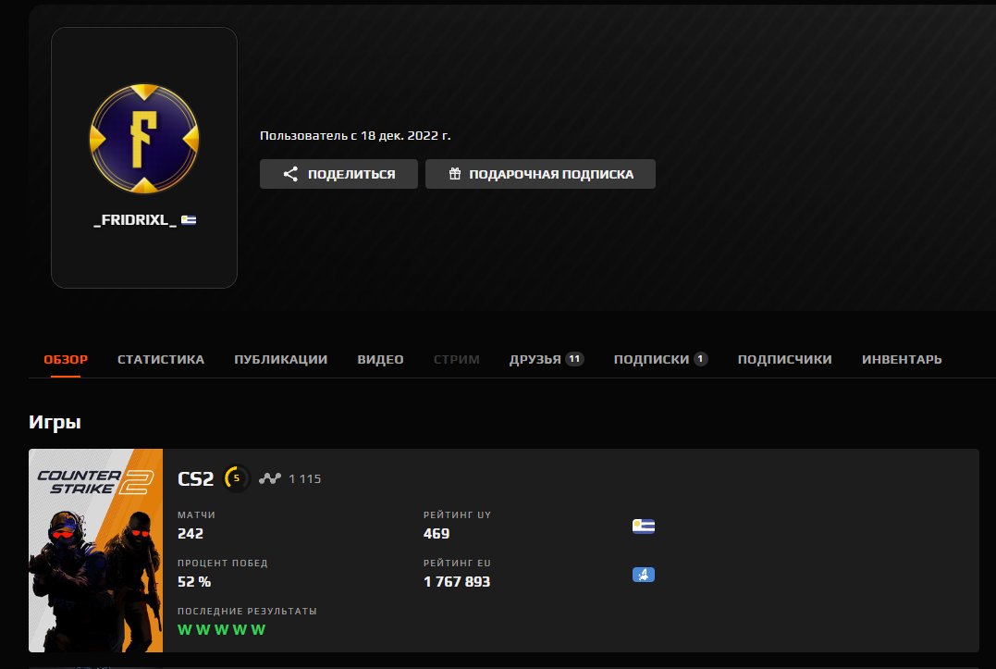Click the 11 counter badge on ДРУЗЬЯ

[574, 358]
